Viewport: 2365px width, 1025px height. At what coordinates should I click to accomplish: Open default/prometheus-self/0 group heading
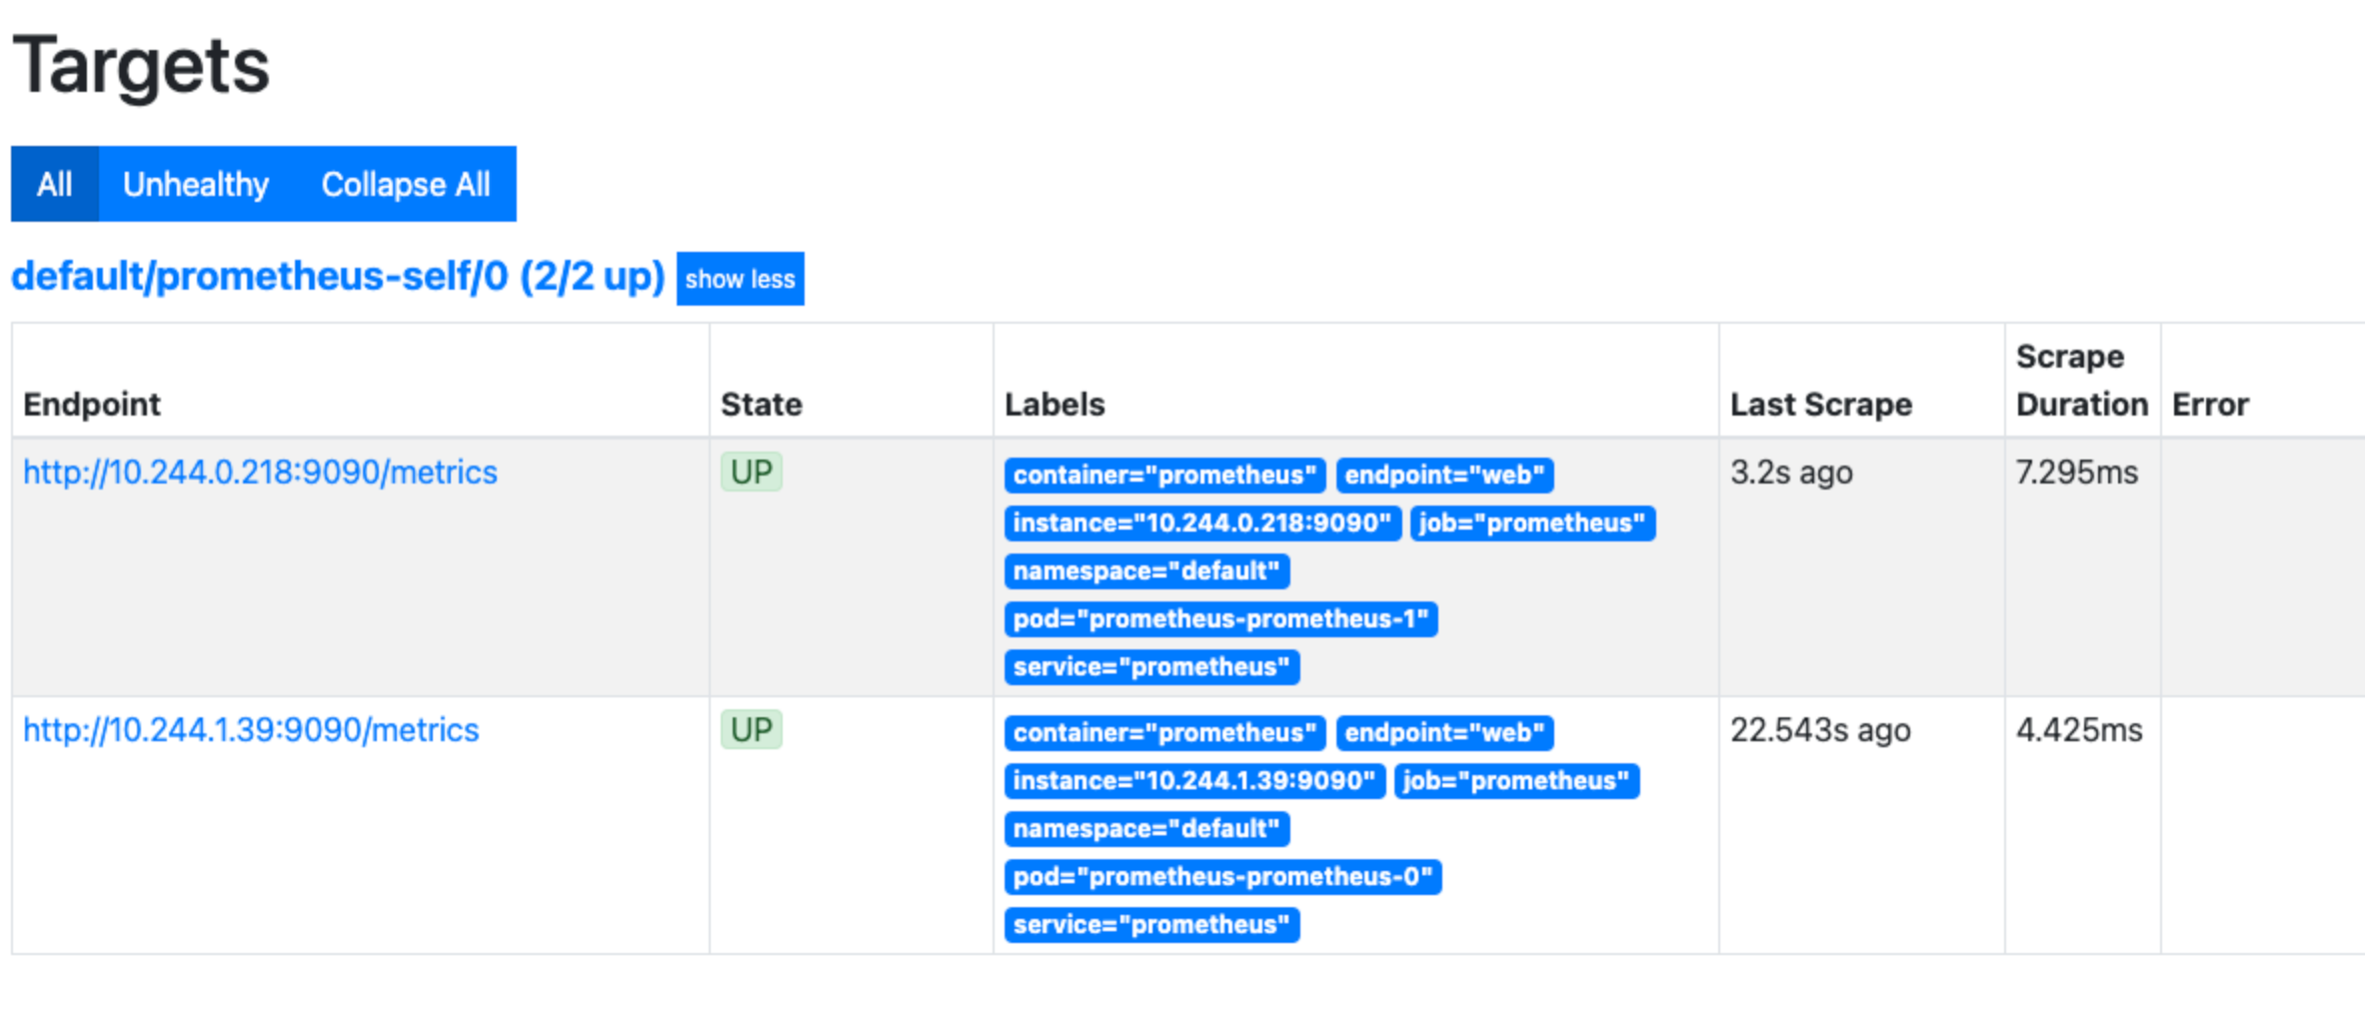(x=338, y=277)
